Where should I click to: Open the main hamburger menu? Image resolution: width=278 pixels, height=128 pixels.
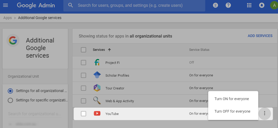[x=5, y=5]
